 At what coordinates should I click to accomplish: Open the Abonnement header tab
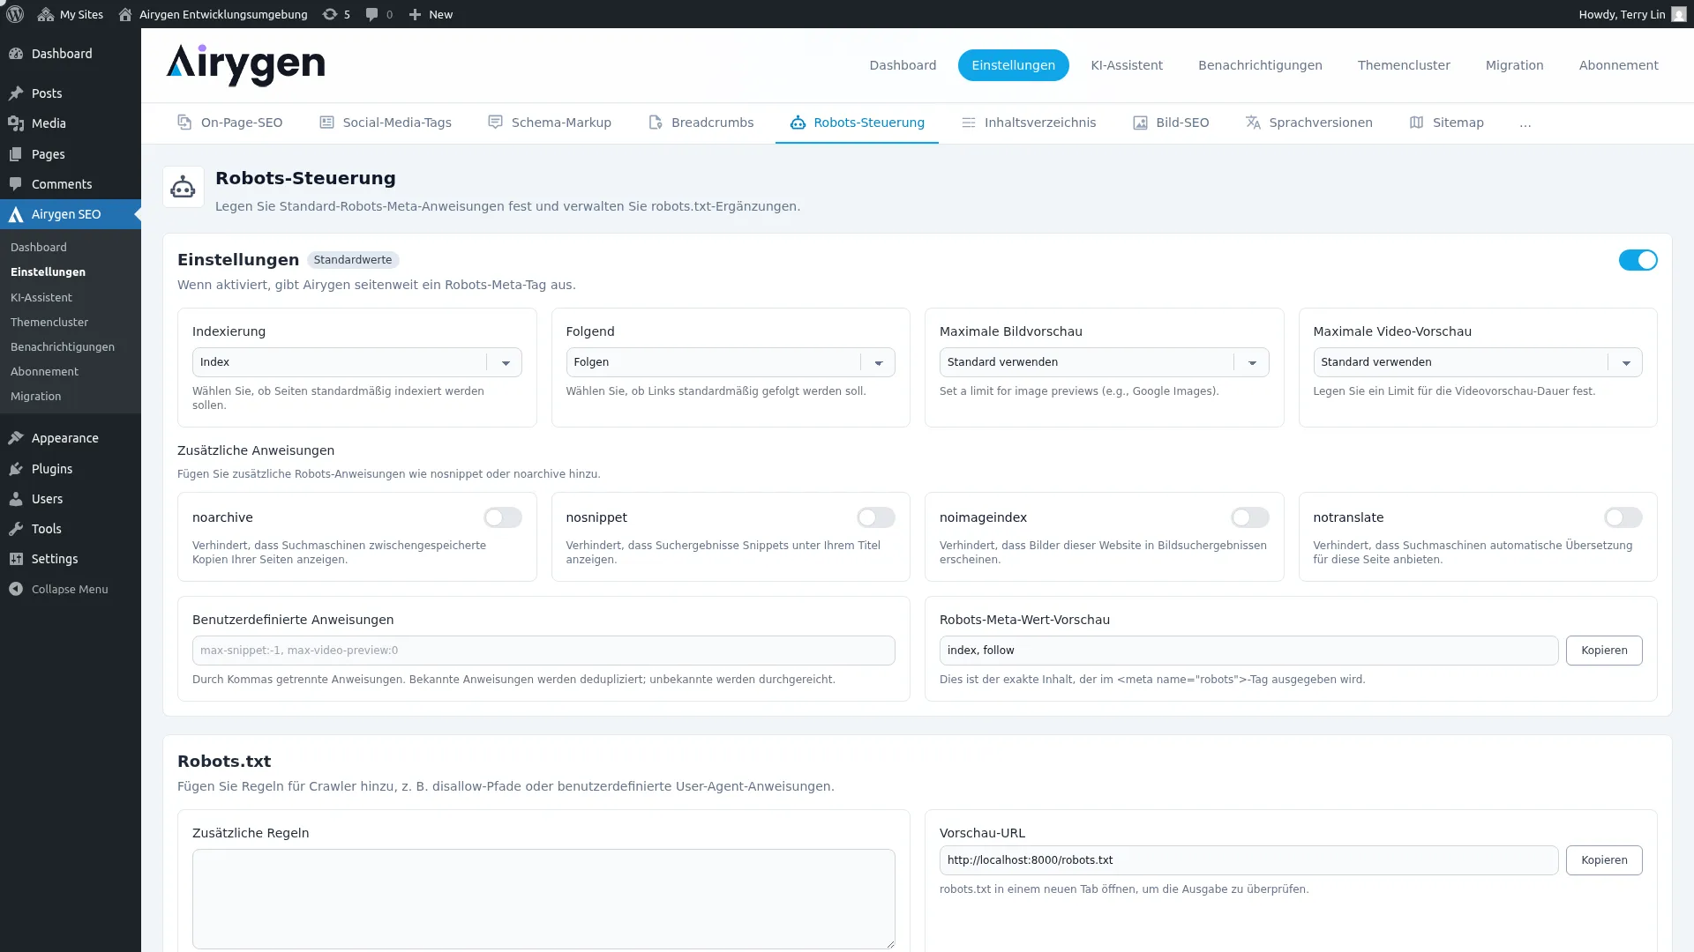coord(1618,65)
